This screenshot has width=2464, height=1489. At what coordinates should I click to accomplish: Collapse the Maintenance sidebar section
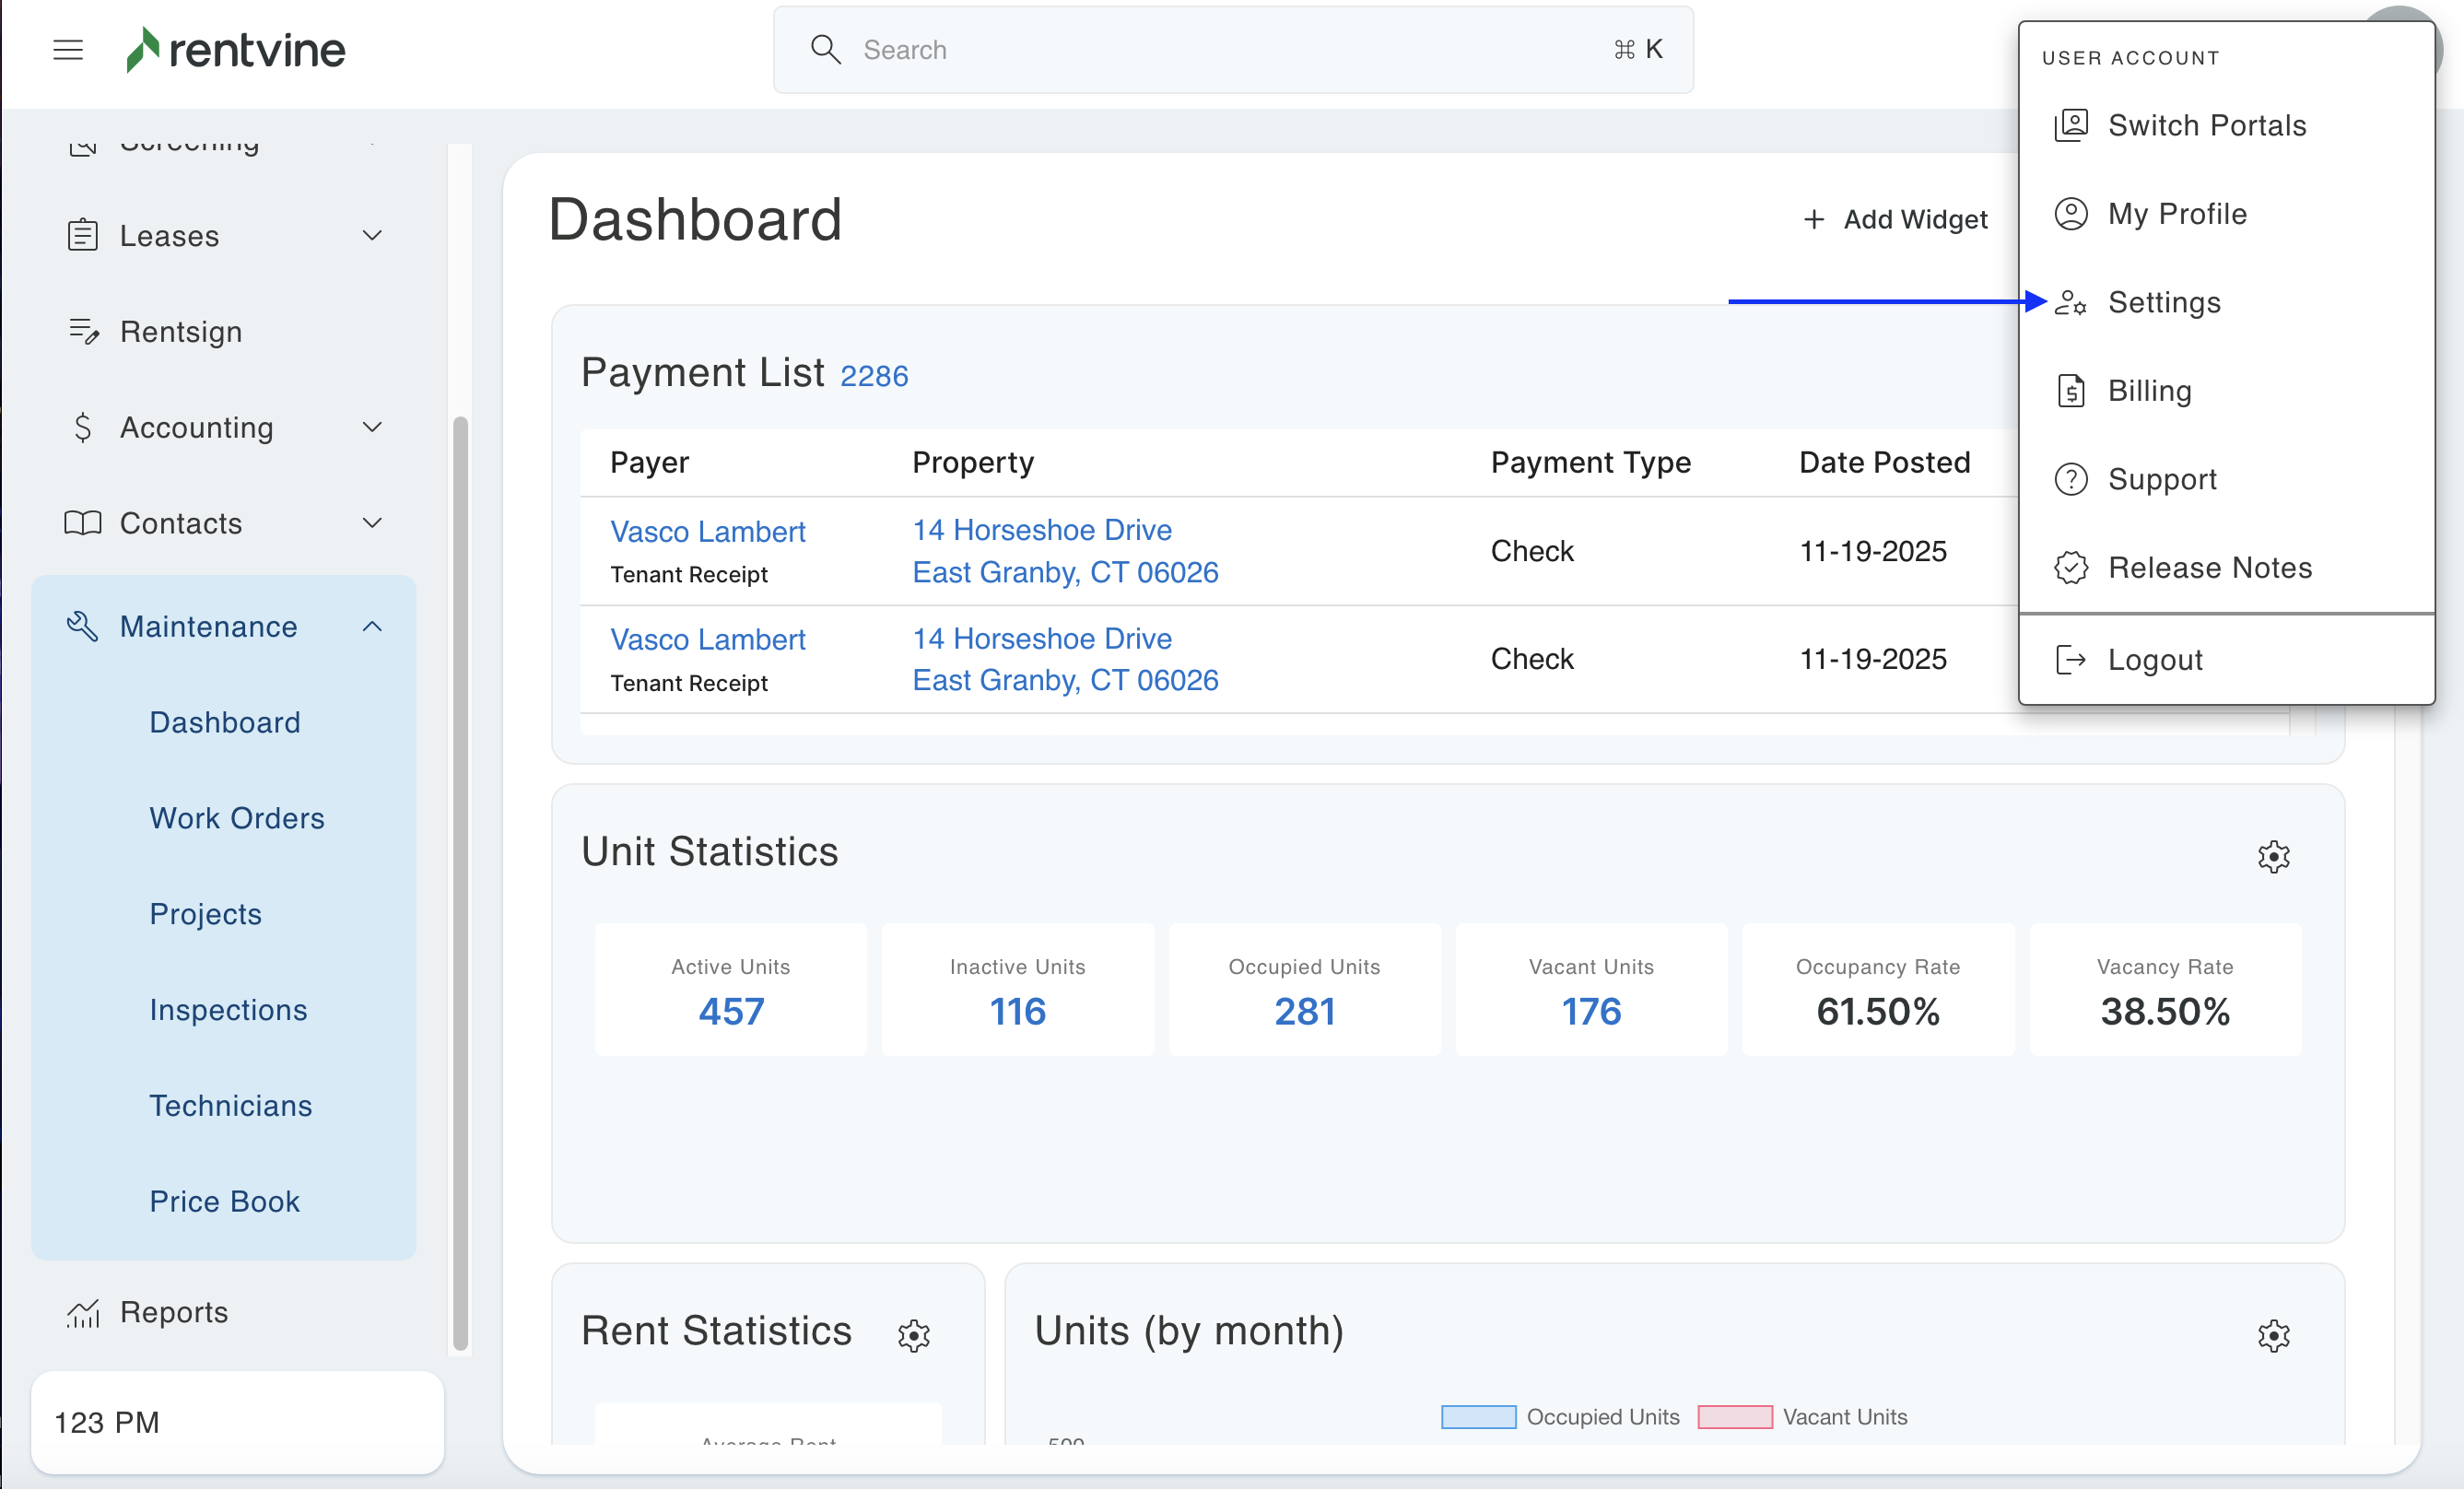pyautogui.click(x=372, y=627)
